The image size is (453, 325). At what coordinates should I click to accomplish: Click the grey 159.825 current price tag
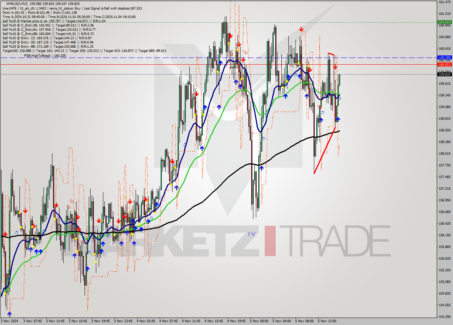(445, 74)
